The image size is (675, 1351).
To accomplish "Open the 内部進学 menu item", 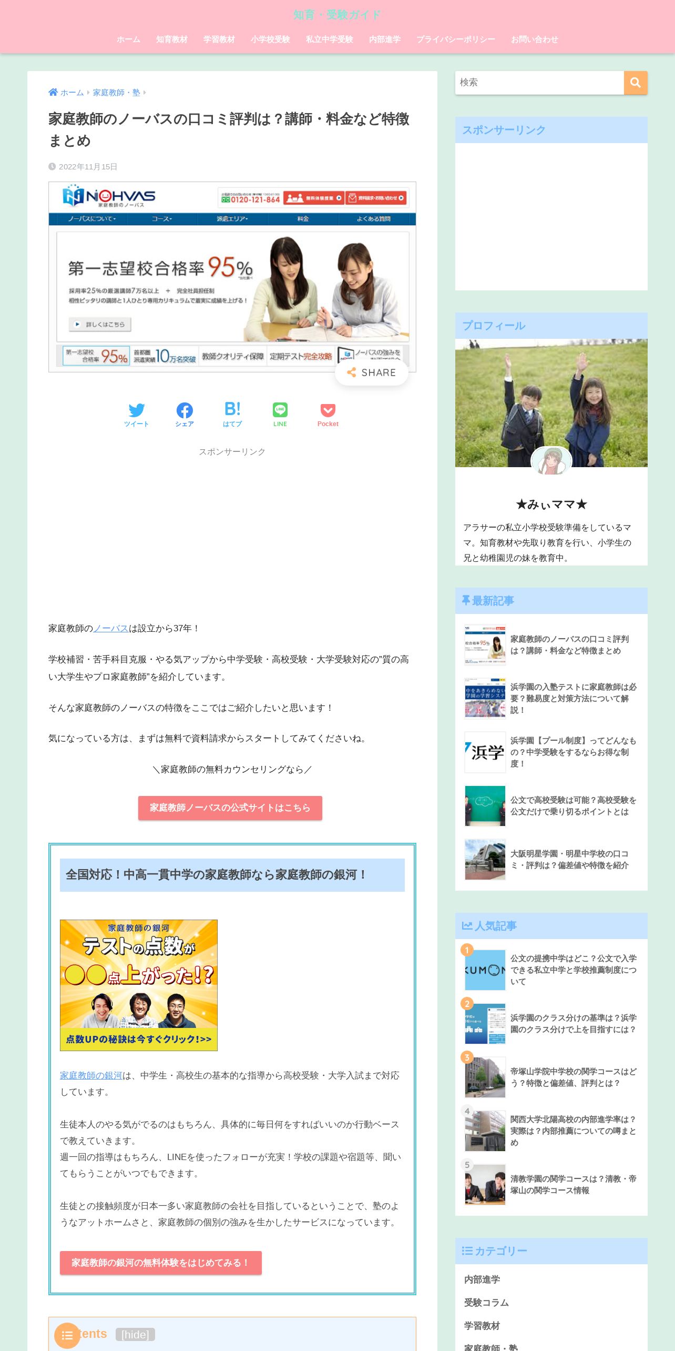I will (x=385, y=39).
